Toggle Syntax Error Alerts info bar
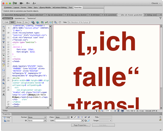The image size is (164, 132). point(4,65)
